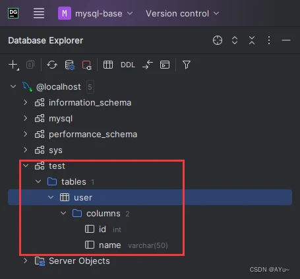Viewport: 300px width, 279px height.
Task: Click the Refresh icon in toolbar
Action: [52, 65]
